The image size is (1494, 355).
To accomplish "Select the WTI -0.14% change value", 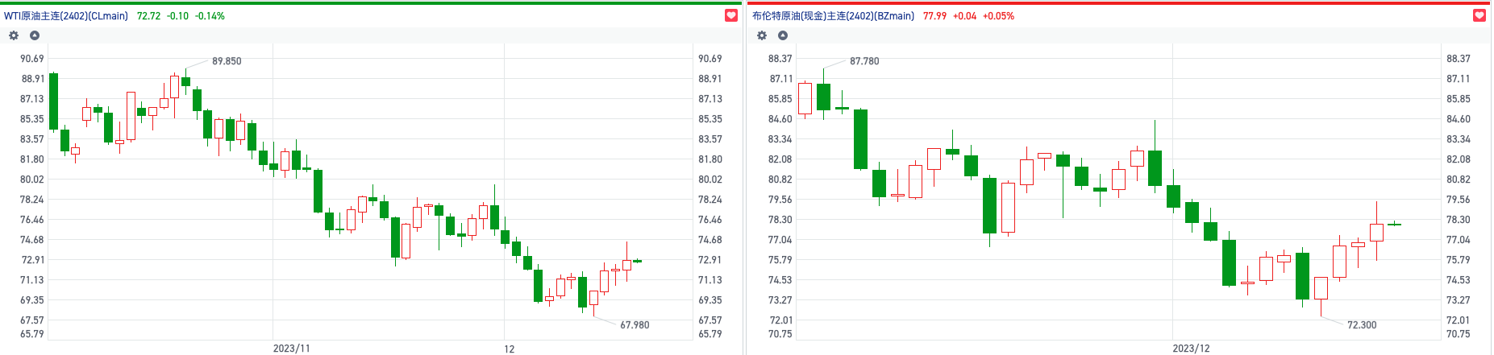I will coord(210,16).
